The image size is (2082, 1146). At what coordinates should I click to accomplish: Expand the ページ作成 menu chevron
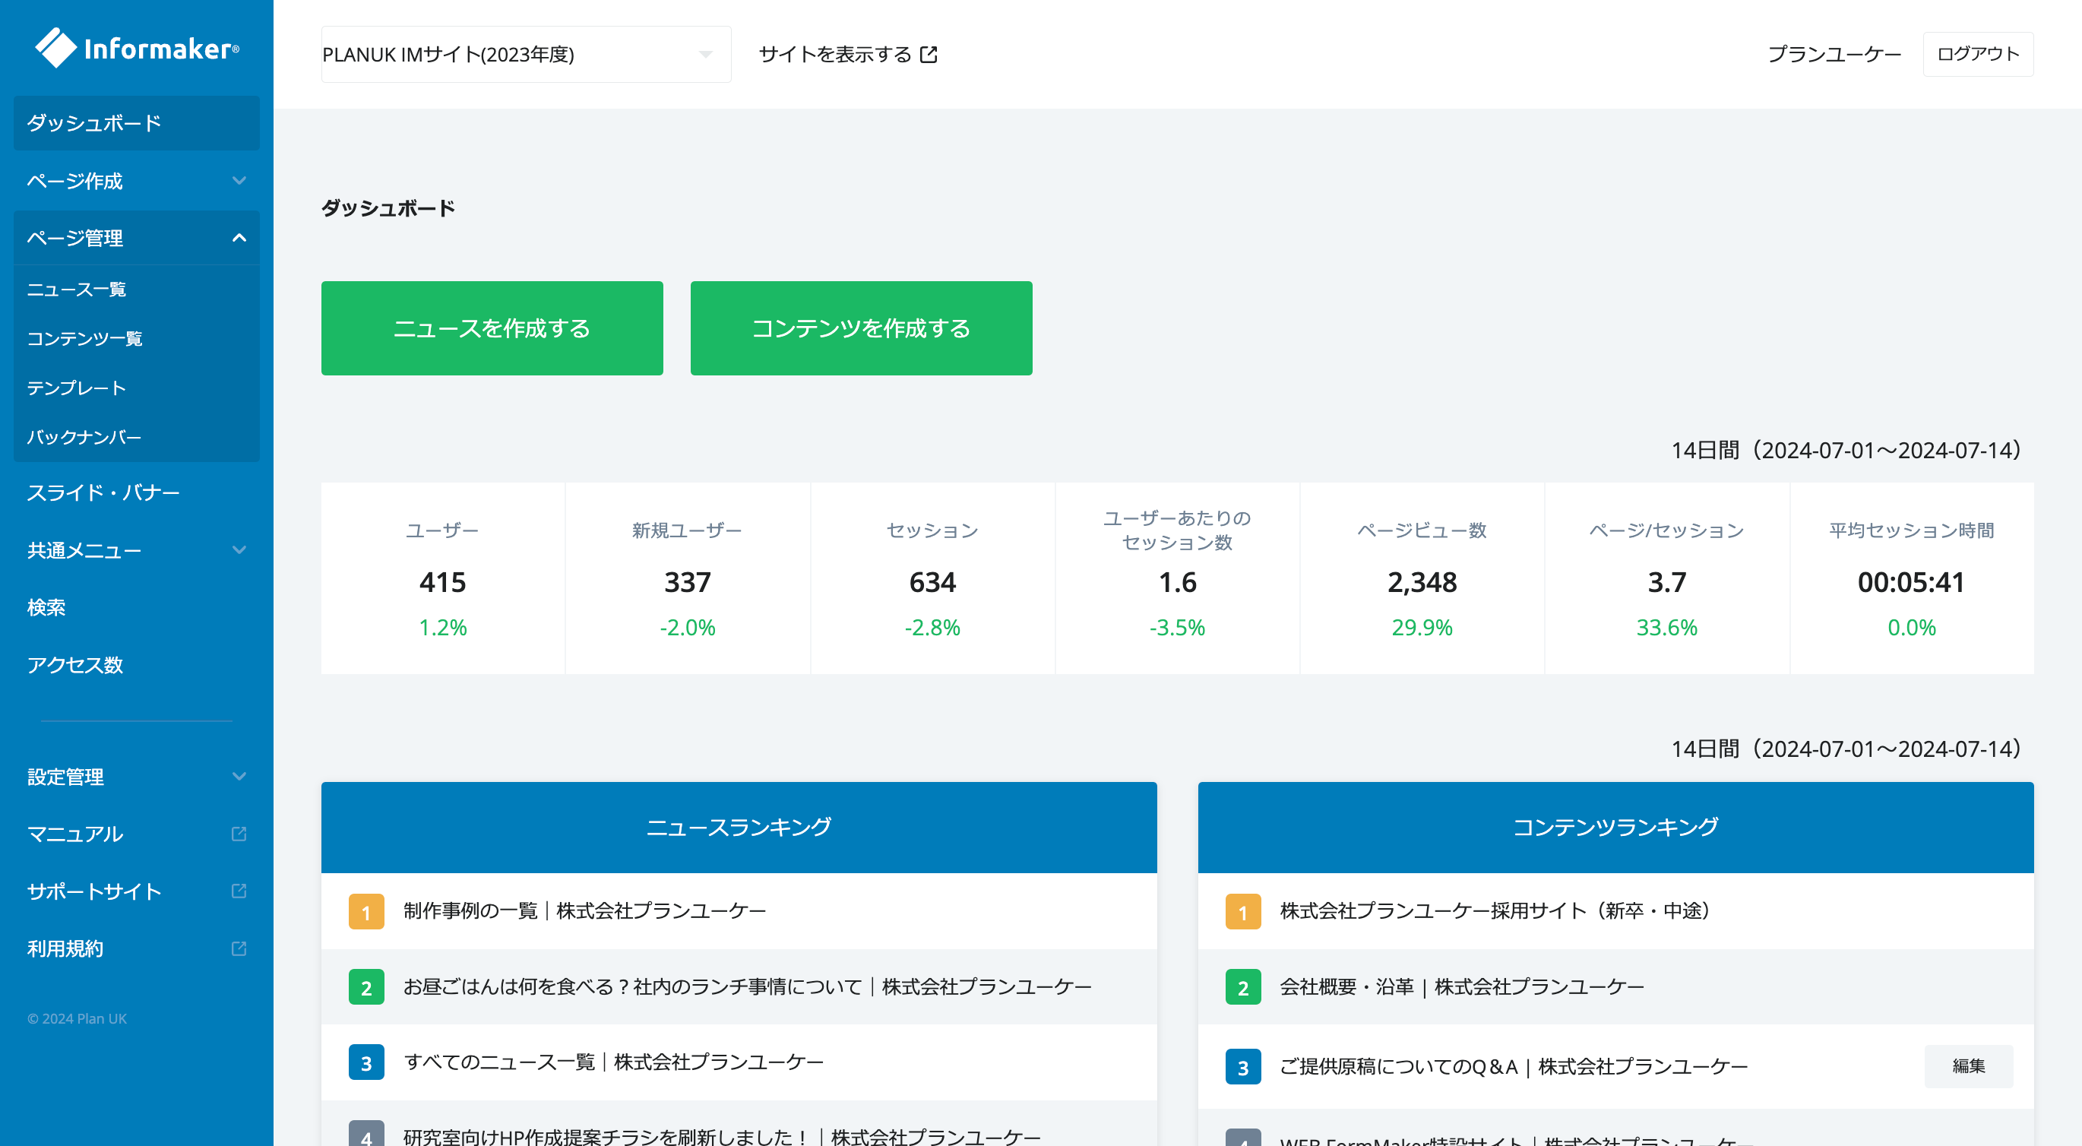(x=239, y=180)
